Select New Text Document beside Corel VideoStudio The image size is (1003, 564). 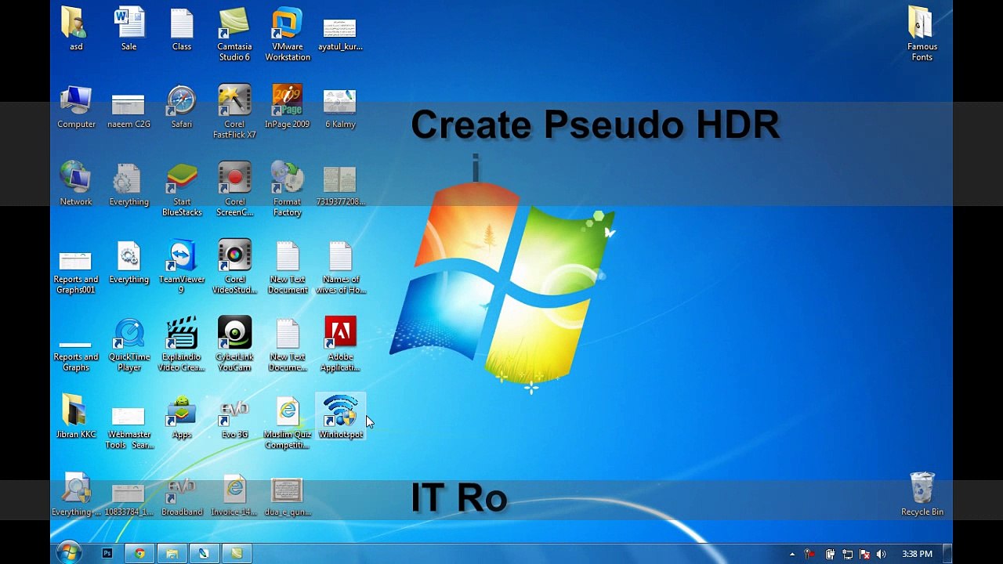click(x=288, y=266)
